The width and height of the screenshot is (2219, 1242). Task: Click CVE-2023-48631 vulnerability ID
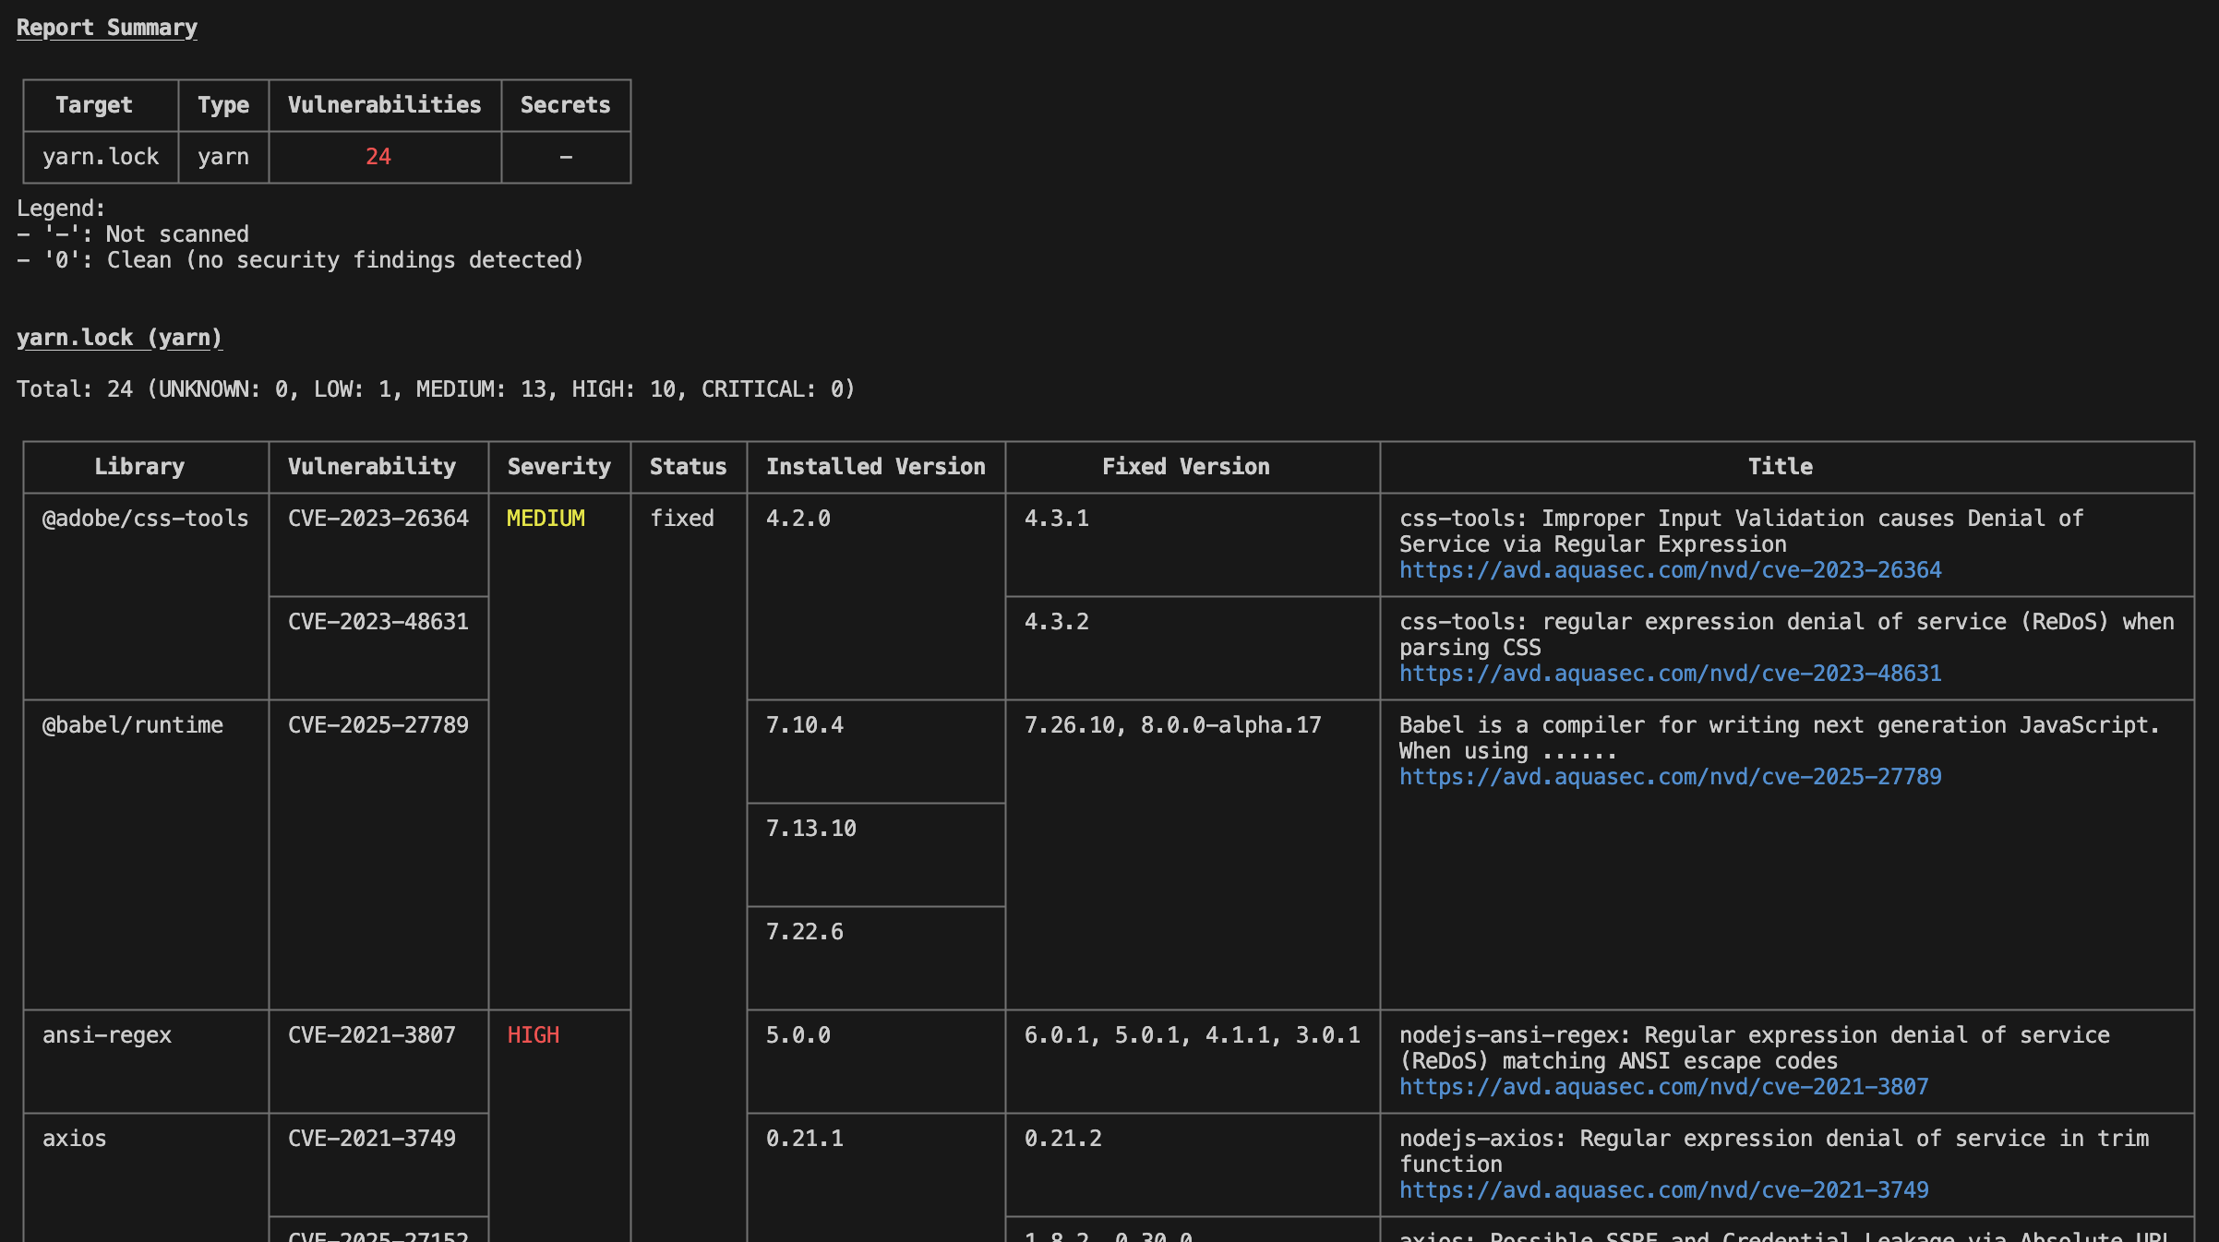pyautogui.click(x=378, y=622)
